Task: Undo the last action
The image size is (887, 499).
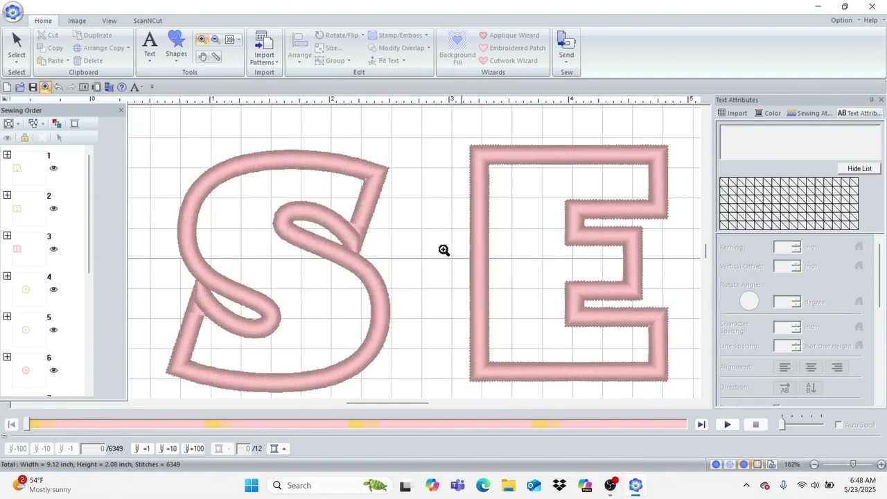Action: tap(58, 87)
